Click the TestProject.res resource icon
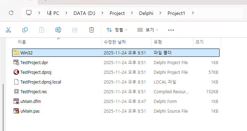 [16, 91]
